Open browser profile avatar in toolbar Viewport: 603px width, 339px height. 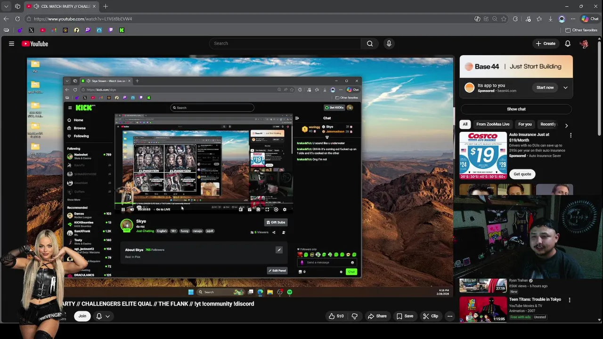[562, 19]
